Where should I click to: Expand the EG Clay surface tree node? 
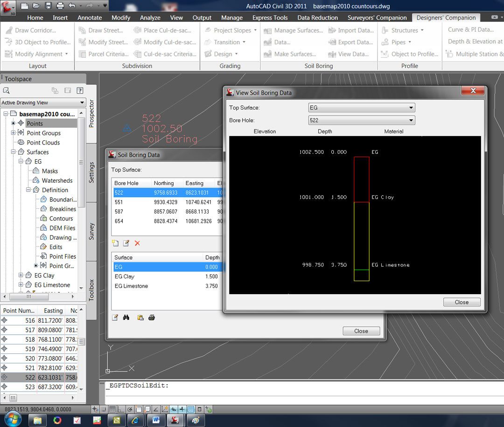pos(21,275)
